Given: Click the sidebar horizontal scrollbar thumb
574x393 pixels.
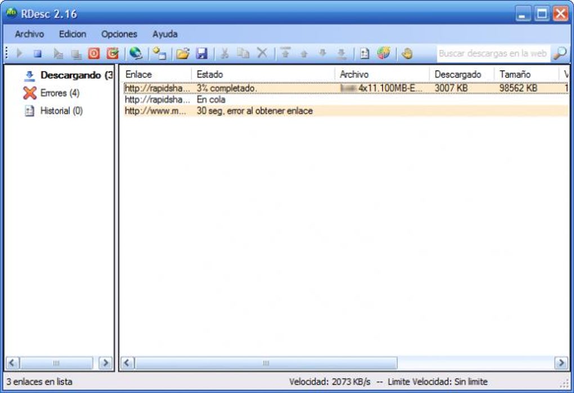Looking at the screenshot, I should coord(56,363).
